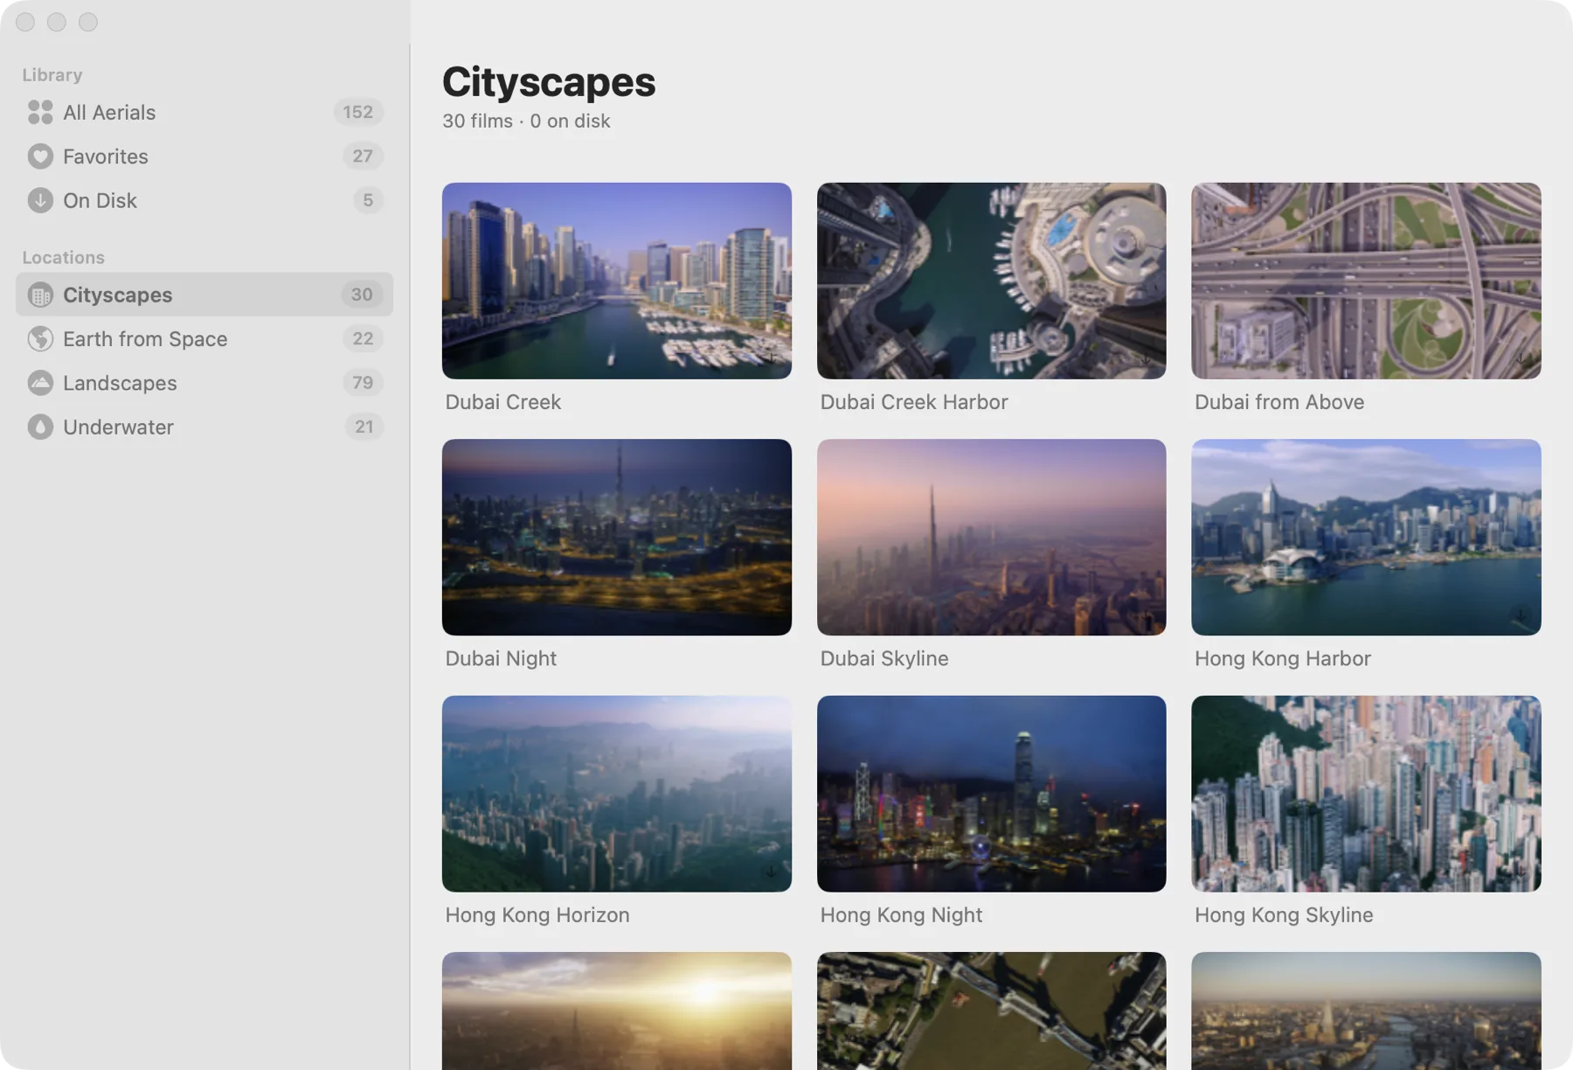1573x1070 pixels.
Task: Open the Dubai Creek film thumbnail
Action: (617, 281)
